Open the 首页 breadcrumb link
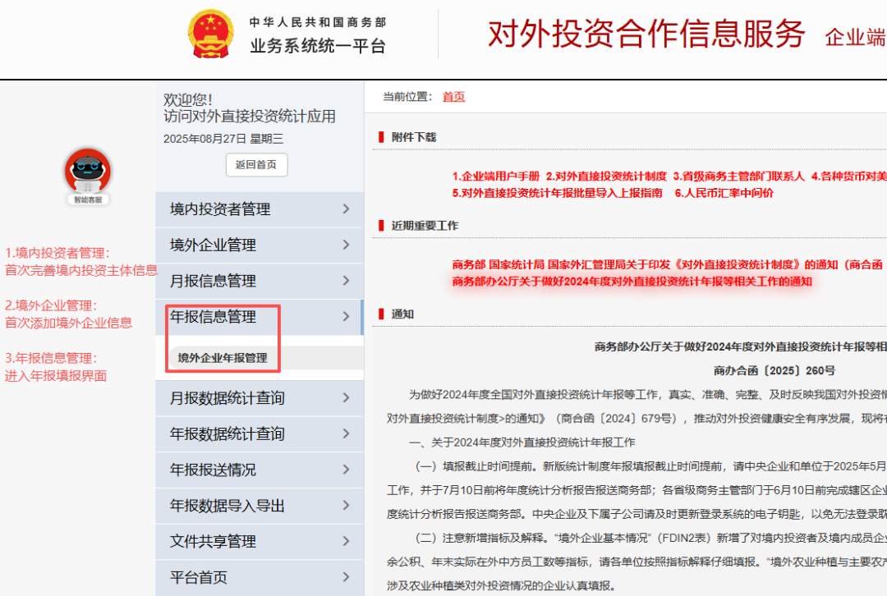 click(454, 96)
